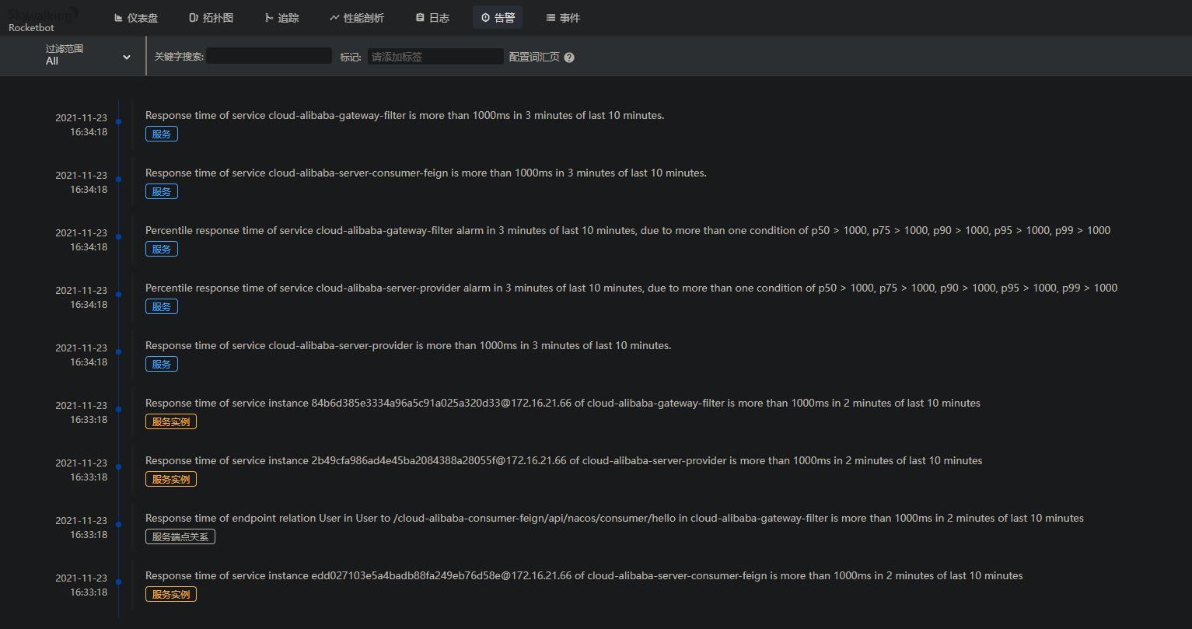Open the 日志 log tab

[x=432, y=18]
